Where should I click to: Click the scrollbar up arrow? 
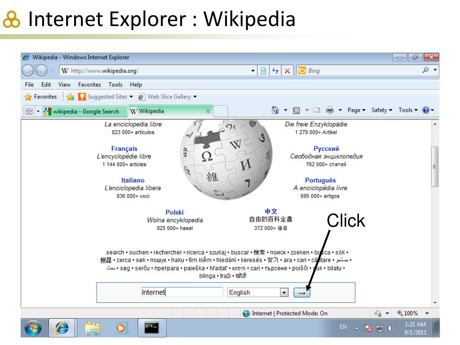(x=435, y=124)
